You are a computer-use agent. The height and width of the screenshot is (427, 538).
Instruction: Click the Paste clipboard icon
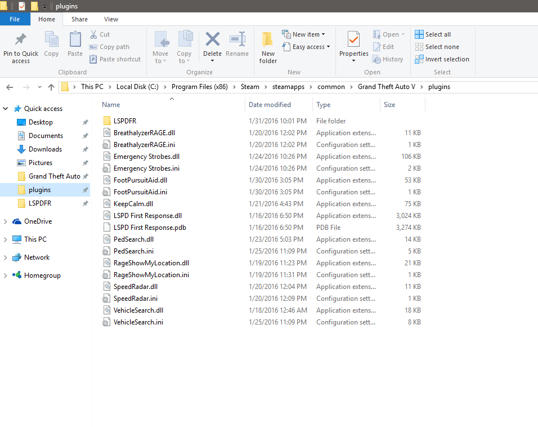(x=75, y=39)
